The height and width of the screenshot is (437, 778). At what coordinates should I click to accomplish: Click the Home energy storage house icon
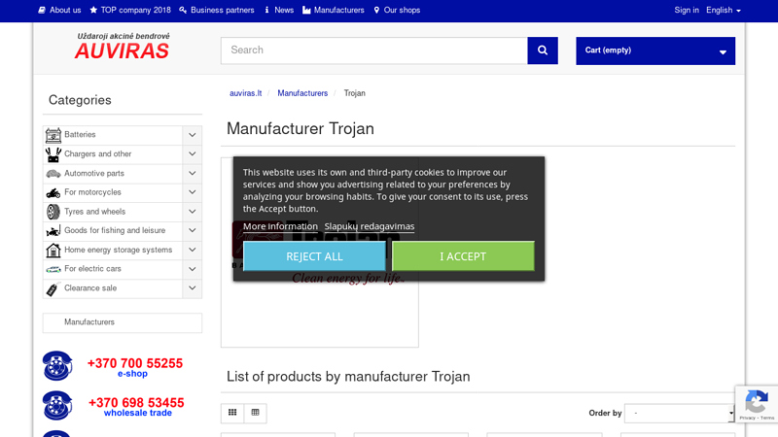53,250
